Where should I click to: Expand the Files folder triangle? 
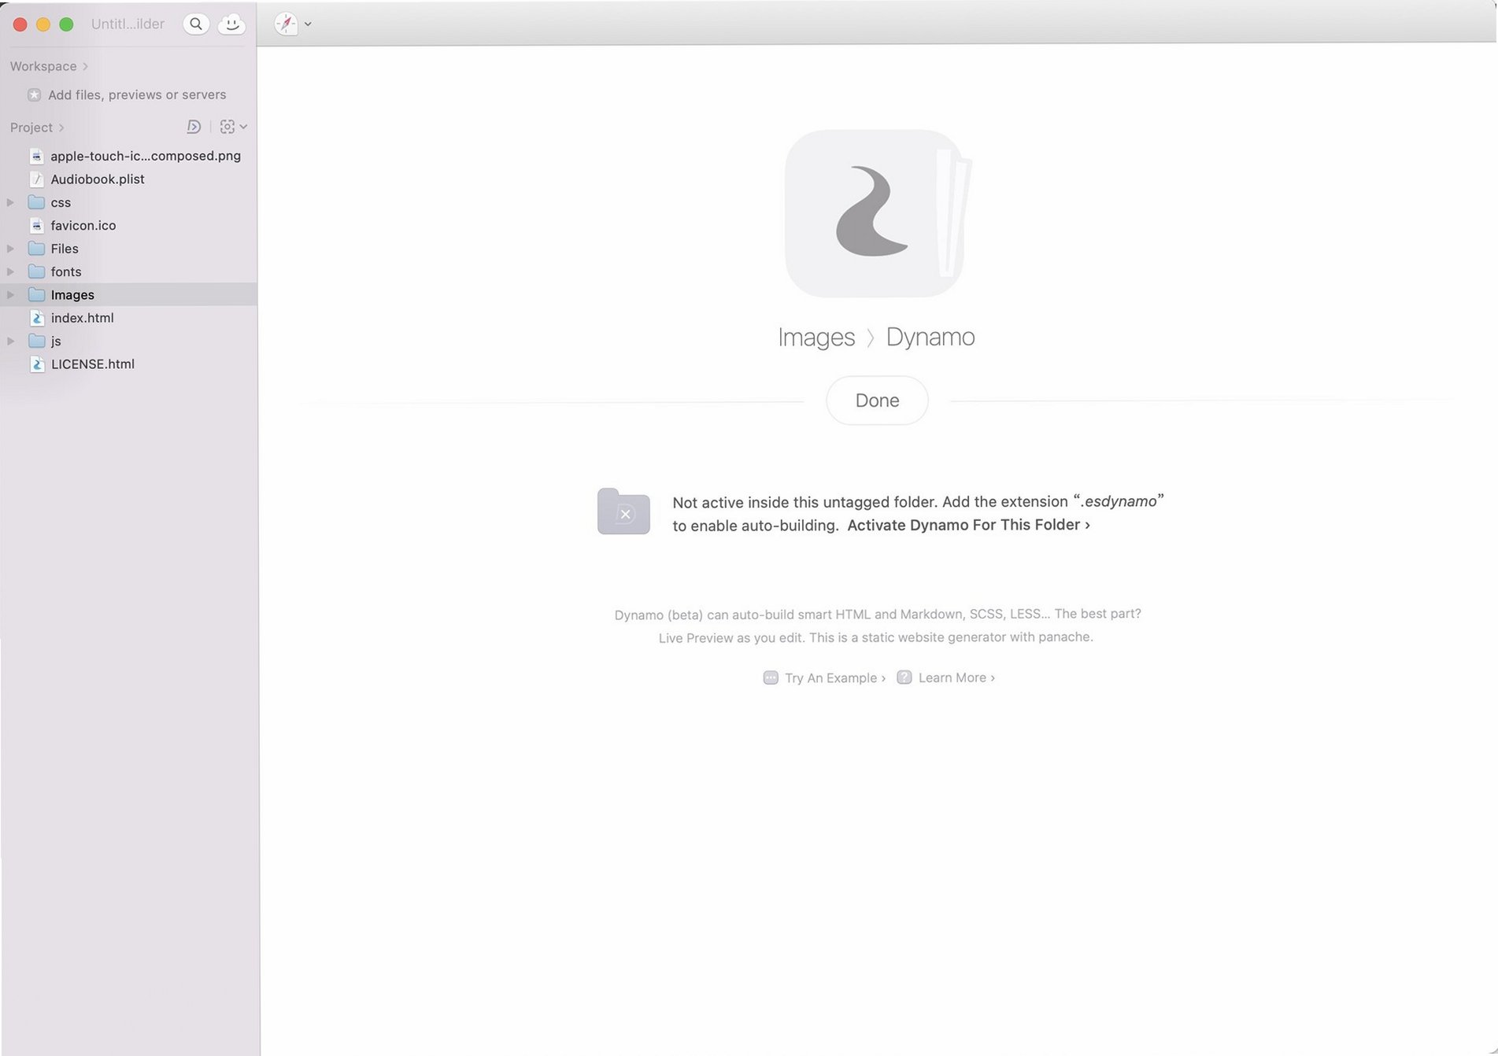point(10,249)
